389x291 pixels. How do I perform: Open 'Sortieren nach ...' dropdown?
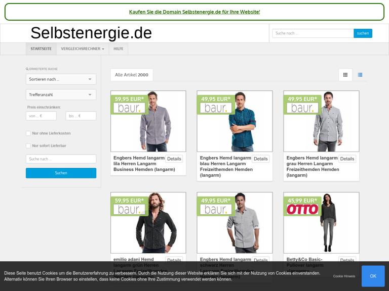point(61,79)
